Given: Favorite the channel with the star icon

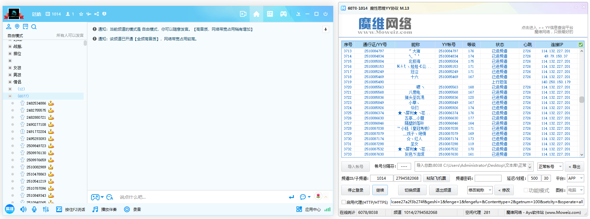Looking at the screenshot, I should pyautogui.click(x=81, y=14).
